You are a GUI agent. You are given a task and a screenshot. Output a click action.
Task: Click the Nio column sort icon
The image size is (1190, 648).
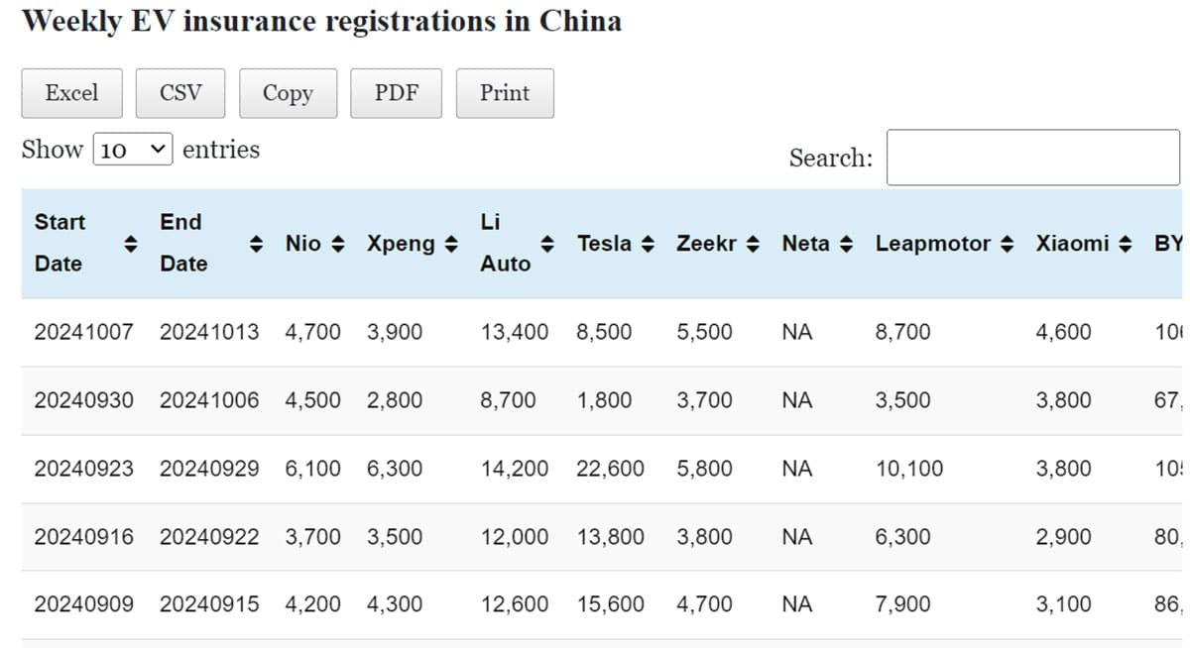337,244
